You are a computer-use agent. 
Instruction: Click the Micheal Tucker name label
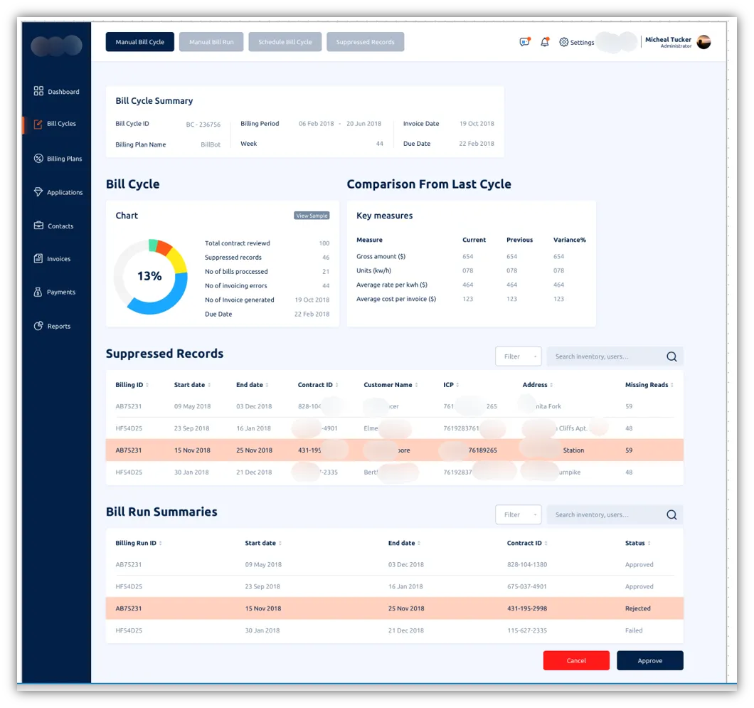(668, 39)
